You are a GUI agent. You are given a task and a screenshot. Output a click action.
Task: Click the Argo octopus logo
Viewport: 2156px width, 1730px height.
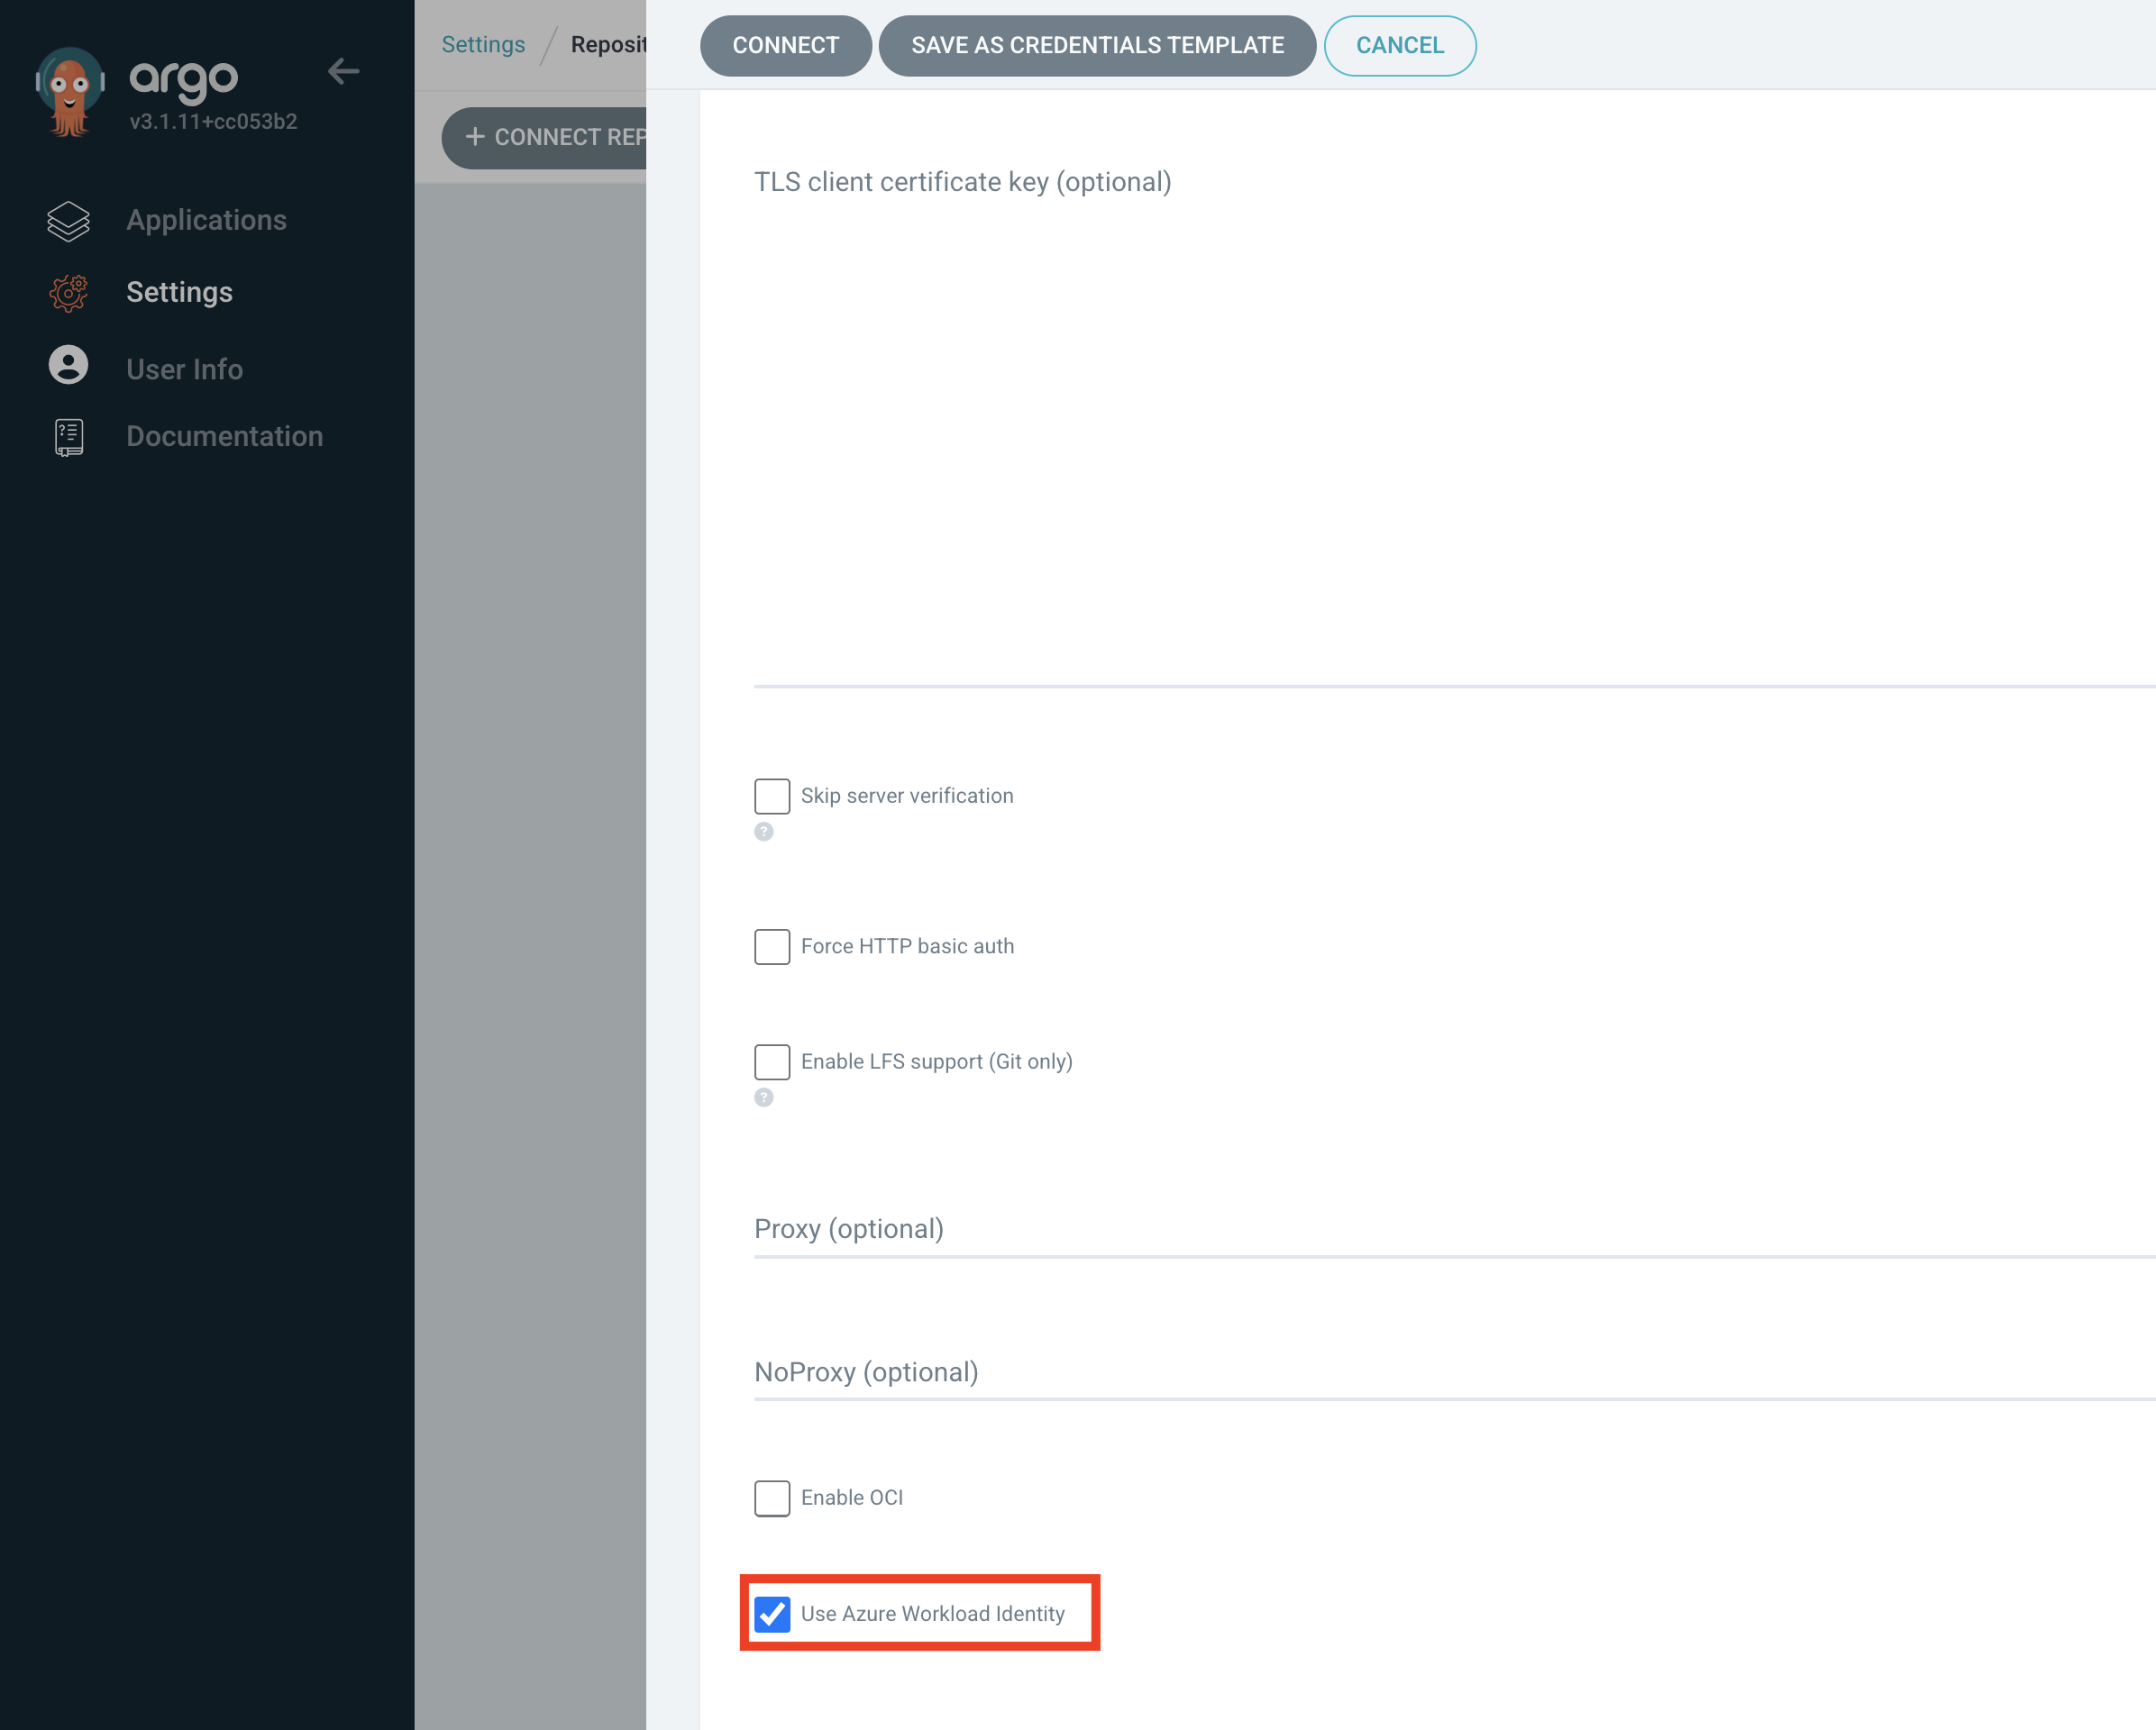(69, 91)
